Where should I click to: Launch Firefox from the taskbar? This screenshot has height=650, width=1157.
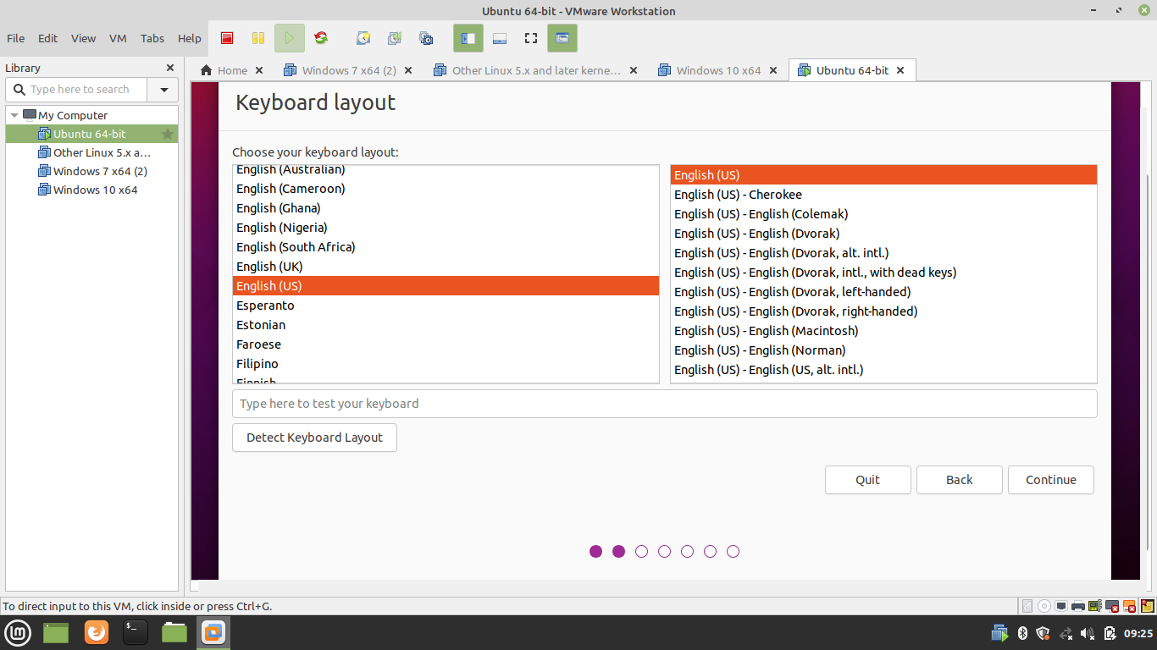tap(97, 632)
